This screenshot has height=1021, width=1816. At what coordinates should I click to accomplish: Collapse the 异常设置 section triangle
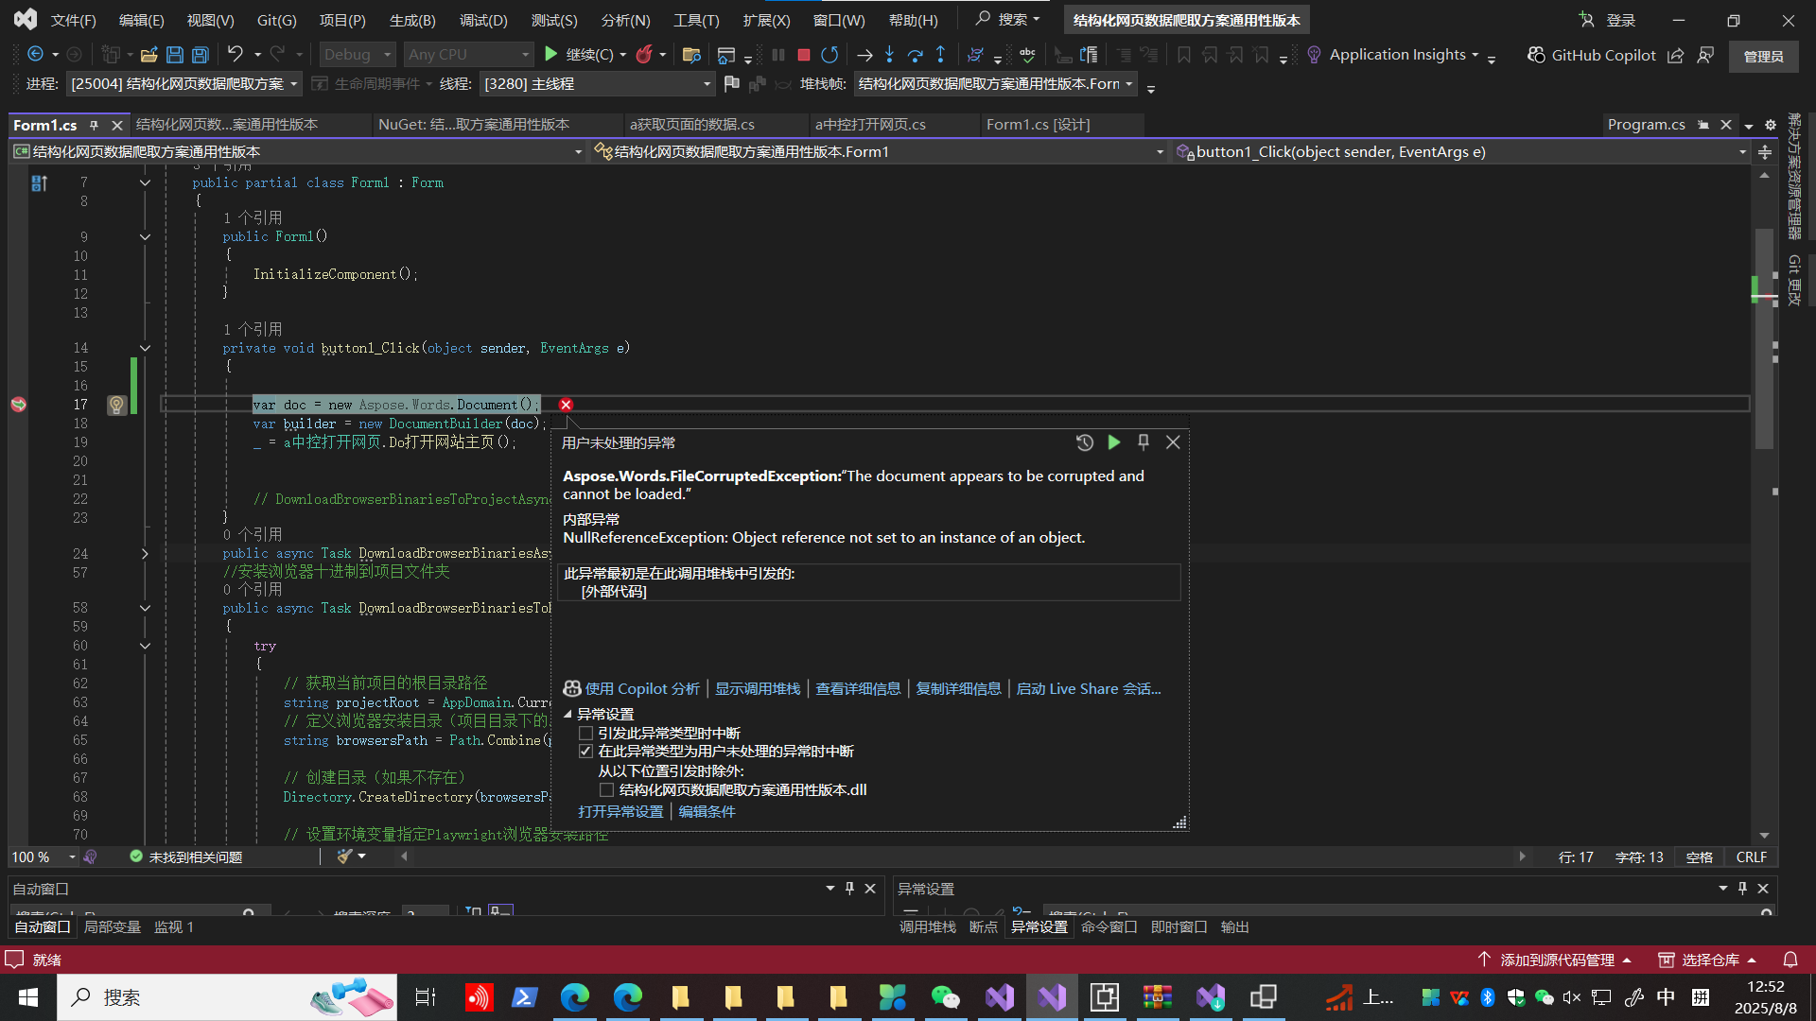(568, 715)
